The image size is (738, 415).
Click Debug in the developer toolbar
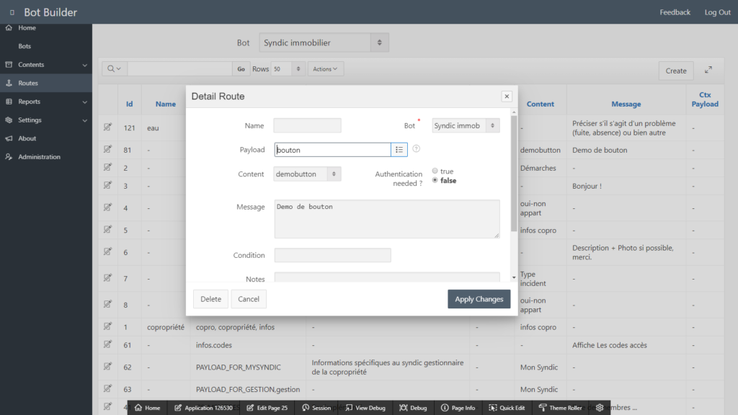pyautogui.click(x=413, y=408)
